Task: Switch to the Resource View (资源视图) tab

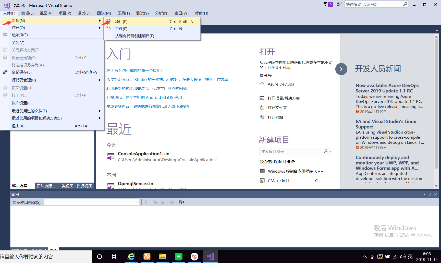Action: click(x=84, y=186)
